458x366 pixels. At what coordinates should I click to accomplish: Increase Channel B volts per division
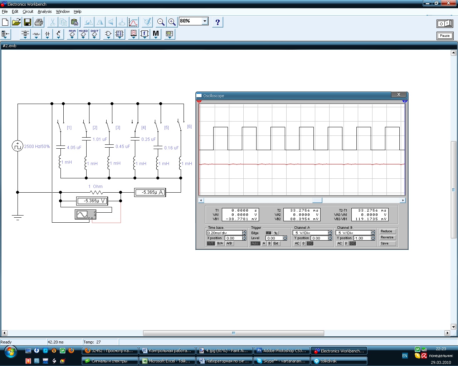click(x=373, y=232)
